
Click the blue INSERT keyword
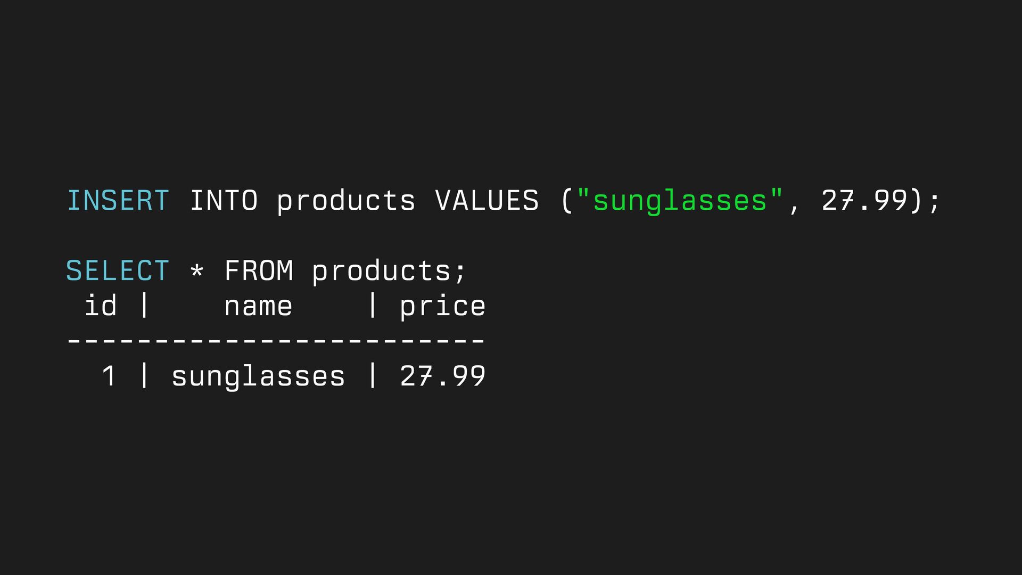tap(118, 201)
